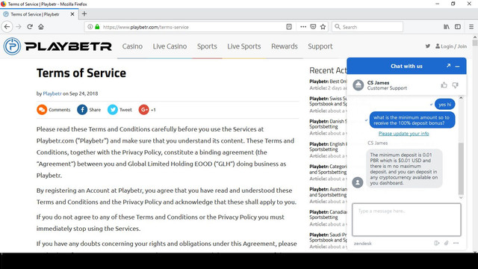Open Austrian Sportsbetting recent activity item
This screenshot has width=478, height=269.
(328, 192)
